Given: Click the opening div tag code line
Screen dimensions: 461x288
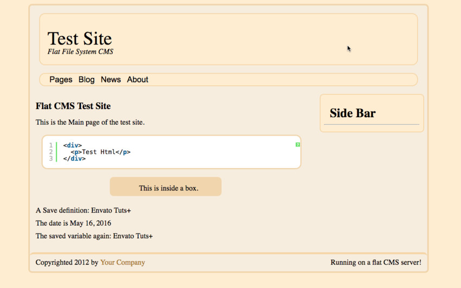Looking at the screenshot, I should [x=72, y=145].
